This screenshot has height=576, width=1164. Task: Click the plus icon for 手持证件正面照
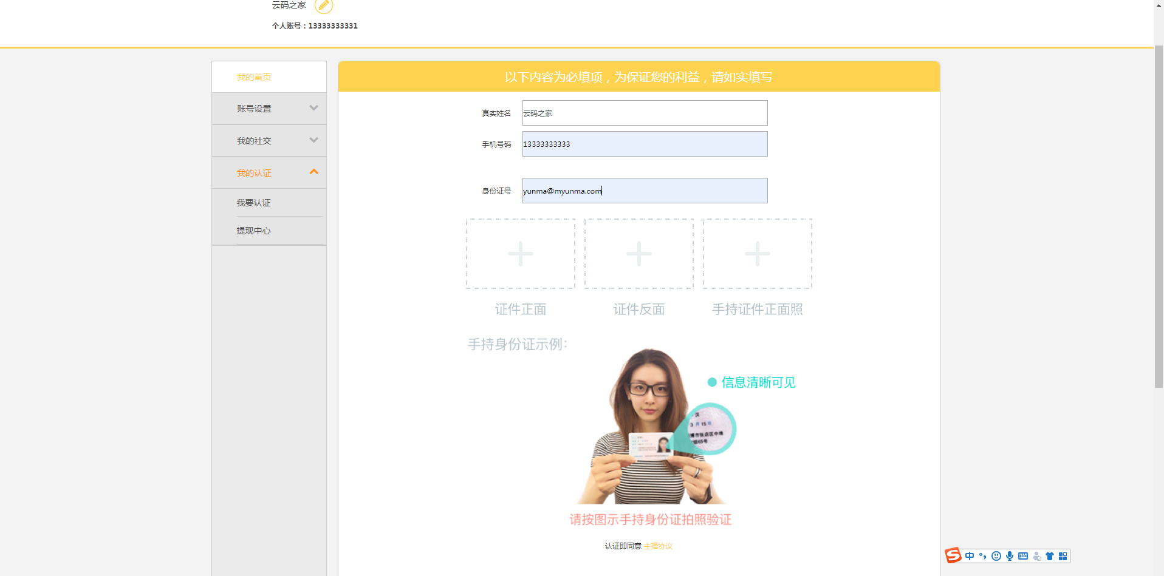tap(757, 254)
